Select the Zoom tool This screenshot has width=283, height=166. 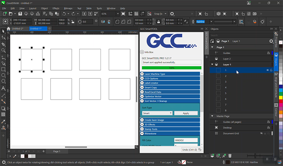4,51
